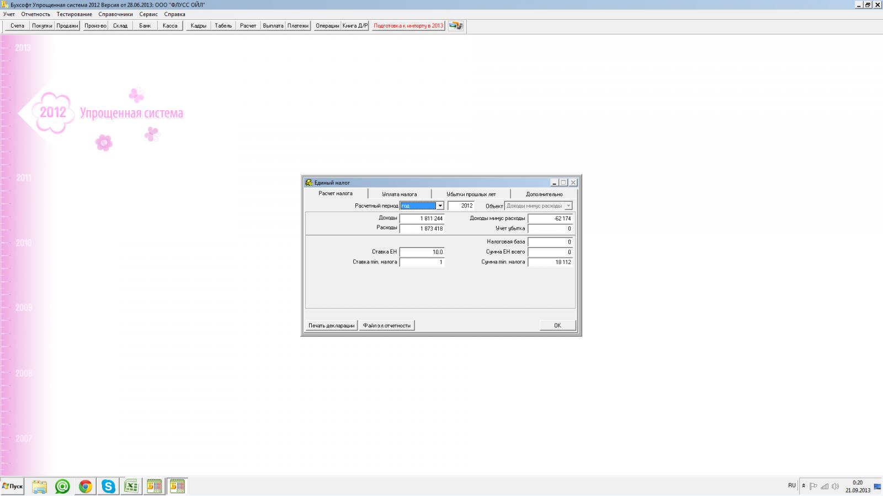Open the Убытки прошлых лет tab
The height and width of the screenshot is (496, 883).
(471, 194)
